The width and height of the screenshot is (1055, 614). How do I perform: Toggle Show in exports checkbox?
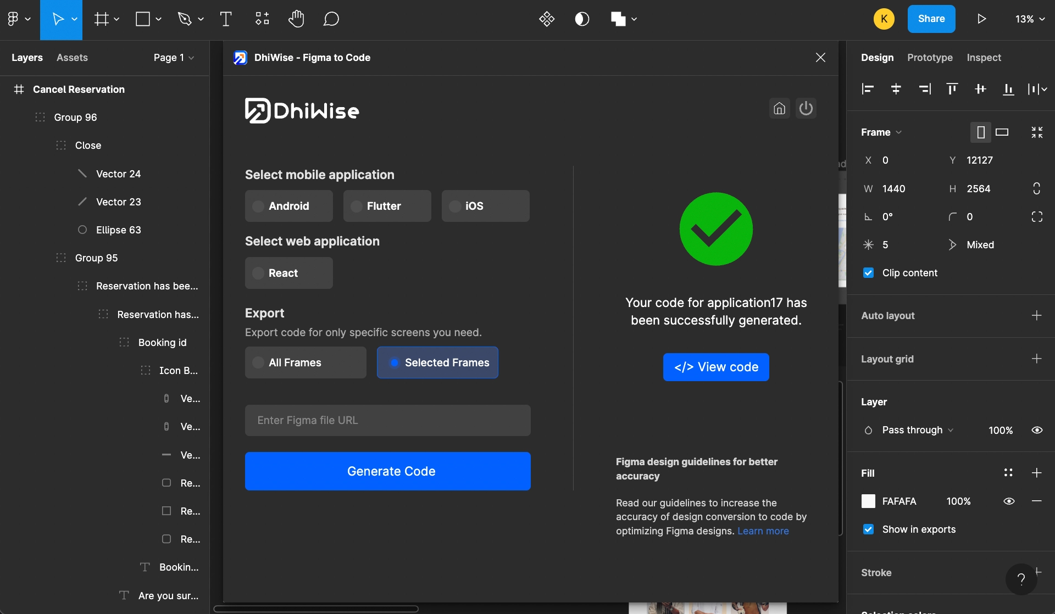click(868, 529)
